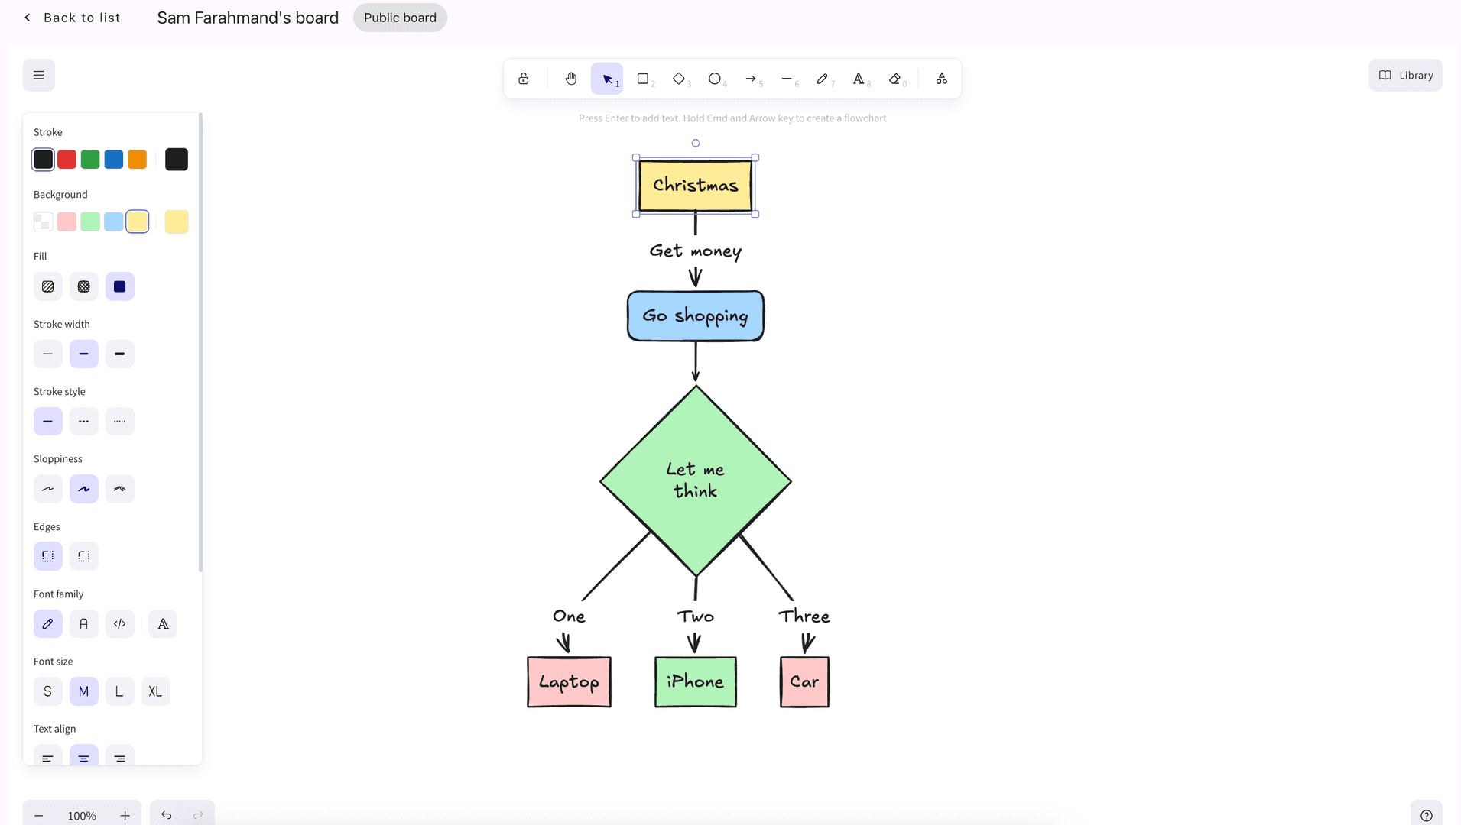Select the freehand Draw tool
1461x825 pixels.
(823, 78)
